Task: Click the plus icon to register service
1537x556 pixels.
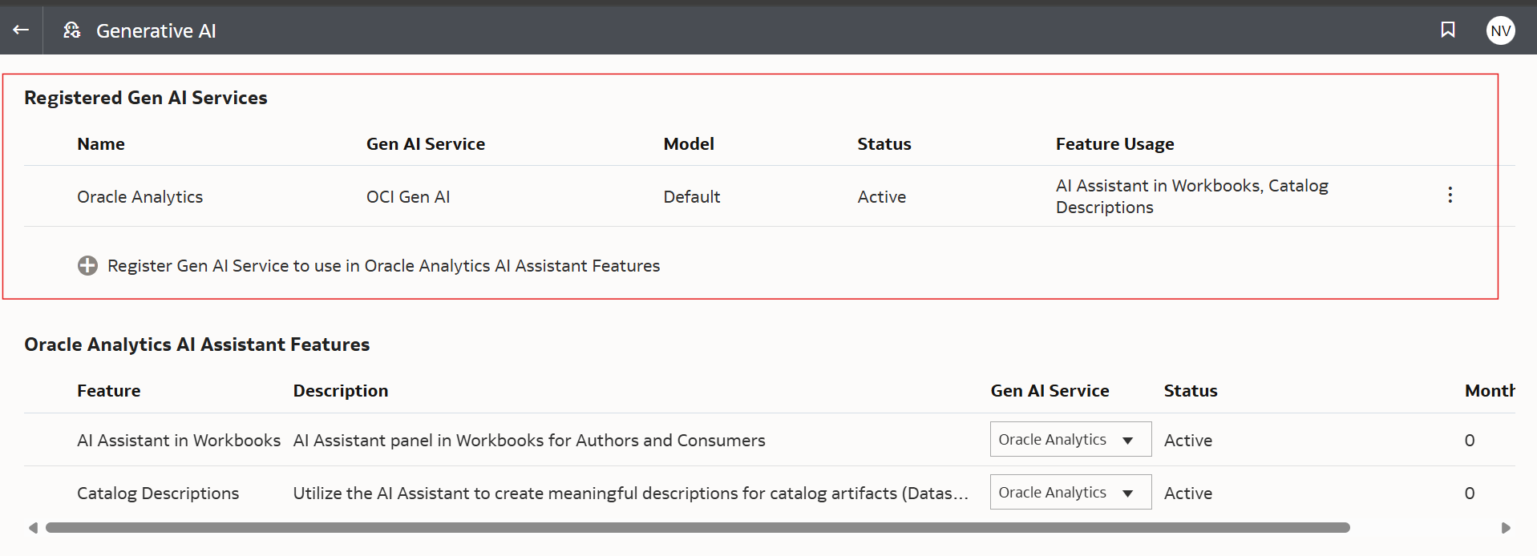Action: click(87, 266)
